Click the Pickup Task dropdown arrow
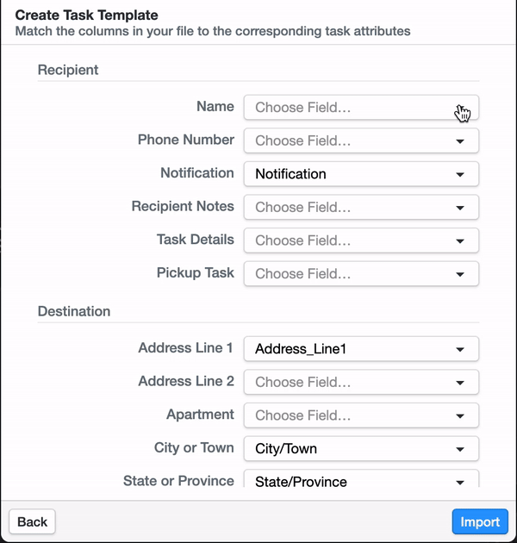This screenshot has height=543, width=517. pyautogui.click(x=460, y=274)
